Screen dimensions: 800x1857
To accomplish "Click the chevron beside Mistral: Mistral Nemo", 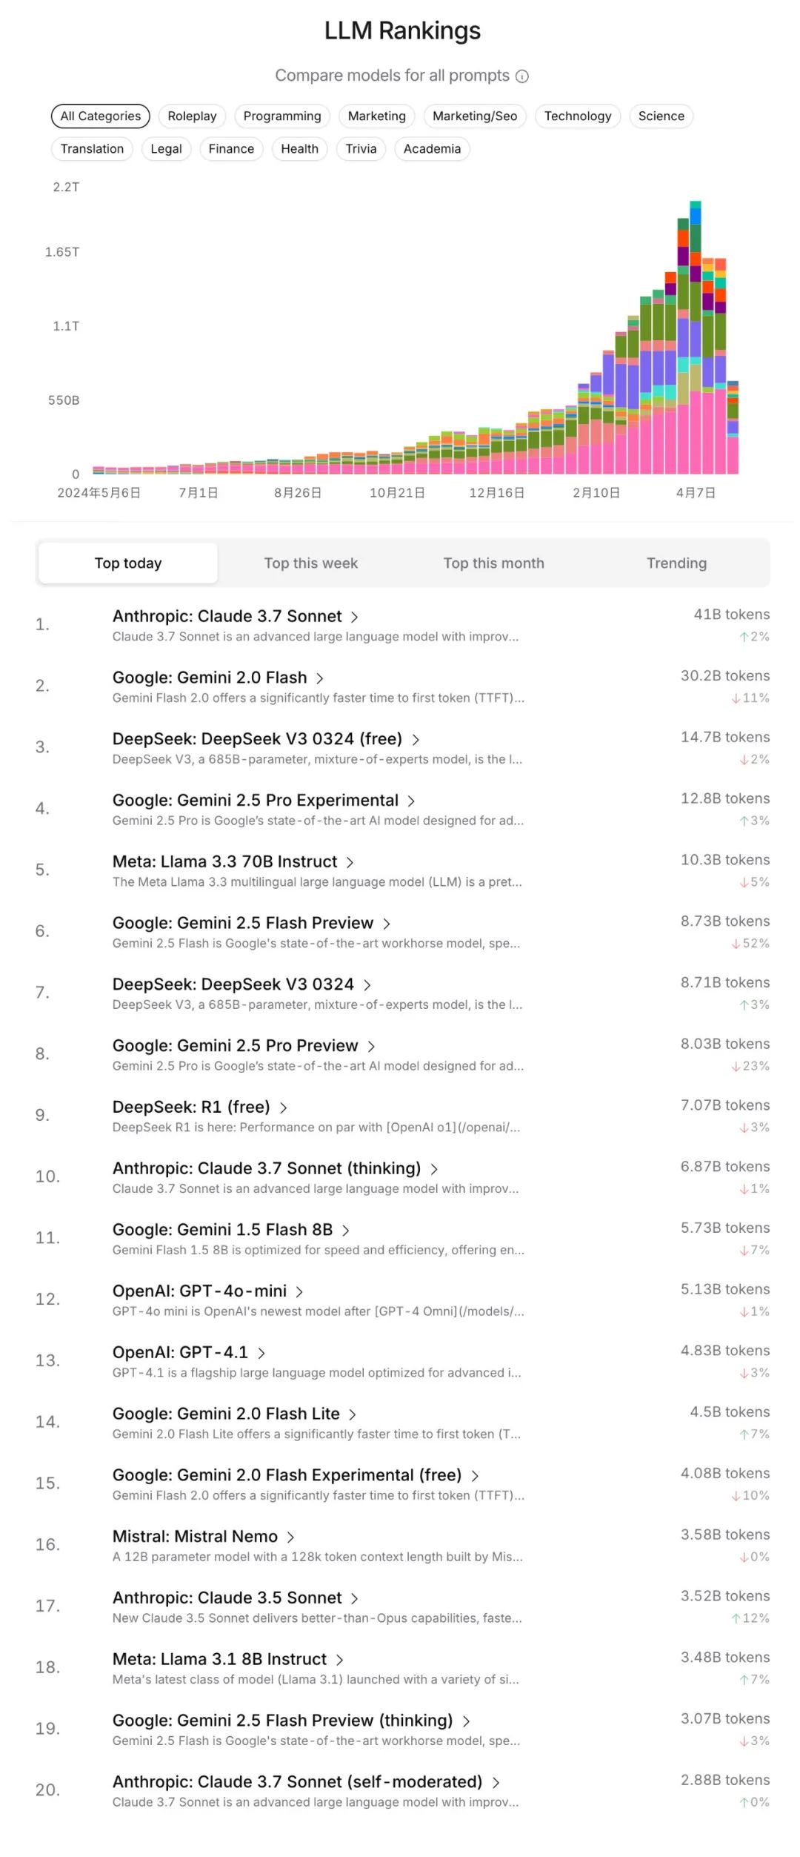I will [x=290, y=1537].
